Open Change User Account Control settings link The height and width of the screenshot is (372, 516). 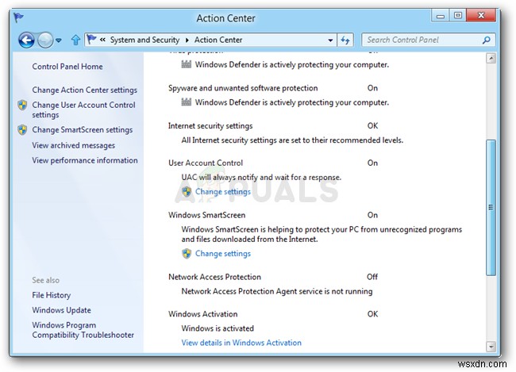[x=83, y=109]
